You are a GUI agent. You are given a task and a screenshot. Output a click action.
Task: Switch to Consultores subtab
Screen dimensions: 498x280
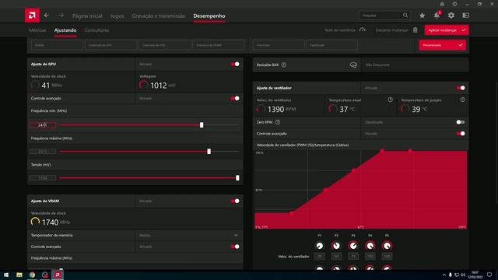(96, 30)
